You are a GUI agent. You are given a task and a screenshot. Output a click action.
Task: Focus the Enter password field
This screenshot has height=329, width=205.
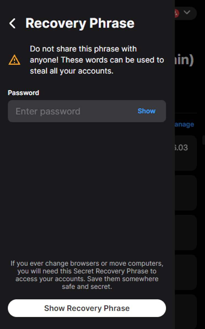[87, 111]
